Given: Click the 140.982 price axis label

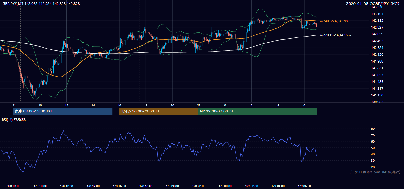Looking at the screenshot, I should click(x=377, y=102).
